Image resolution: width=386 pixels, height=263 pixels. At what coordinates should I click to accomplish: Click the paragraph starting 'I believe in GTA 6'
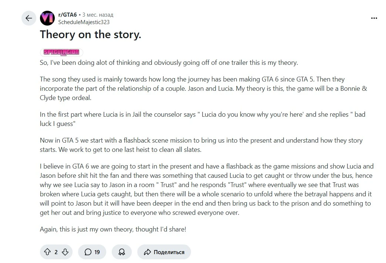tap(207, 189)
